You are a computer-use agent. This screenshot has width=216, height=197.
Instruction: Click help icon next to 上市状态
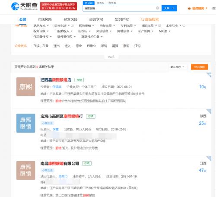[184, 25]
